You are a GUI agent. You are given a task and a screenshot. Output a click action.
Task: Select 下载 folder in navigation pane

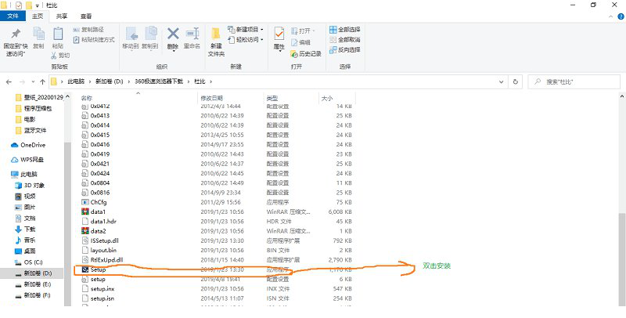[x=25, y=229]
